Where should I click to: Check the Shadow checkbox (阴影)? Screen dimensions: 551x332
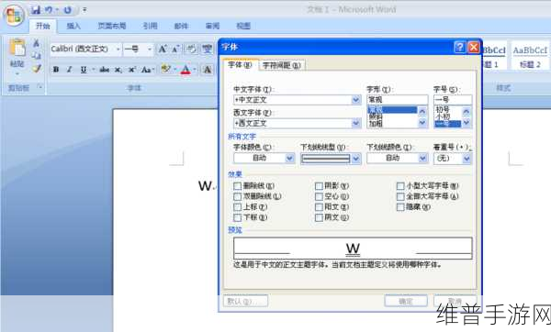tap(319, 186)
